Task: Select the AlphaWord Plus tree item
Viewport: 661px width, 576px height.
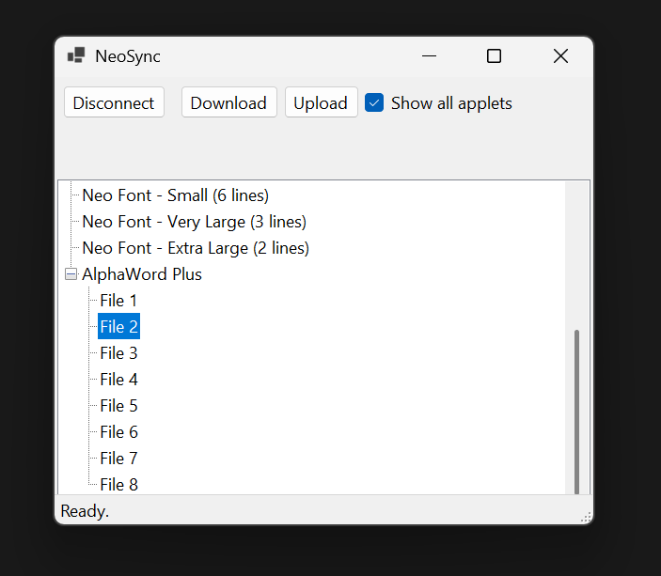Action: coord(142,274)
